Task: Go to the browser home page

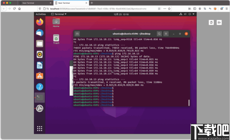Action: pyautogui.click(x=19, y=9)
